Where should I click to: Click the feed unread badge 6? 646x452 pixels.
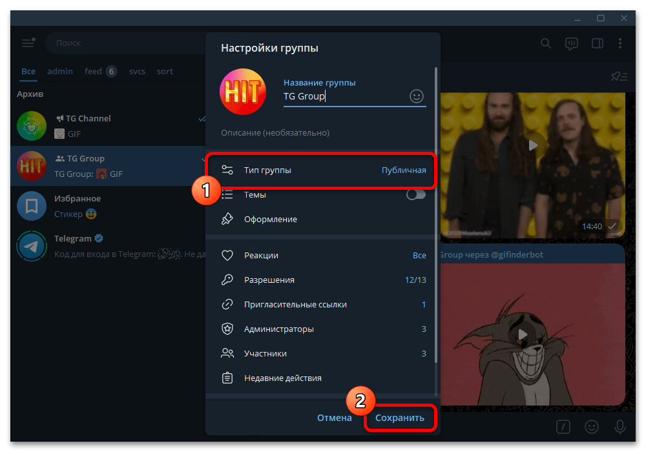coord(111,71)
